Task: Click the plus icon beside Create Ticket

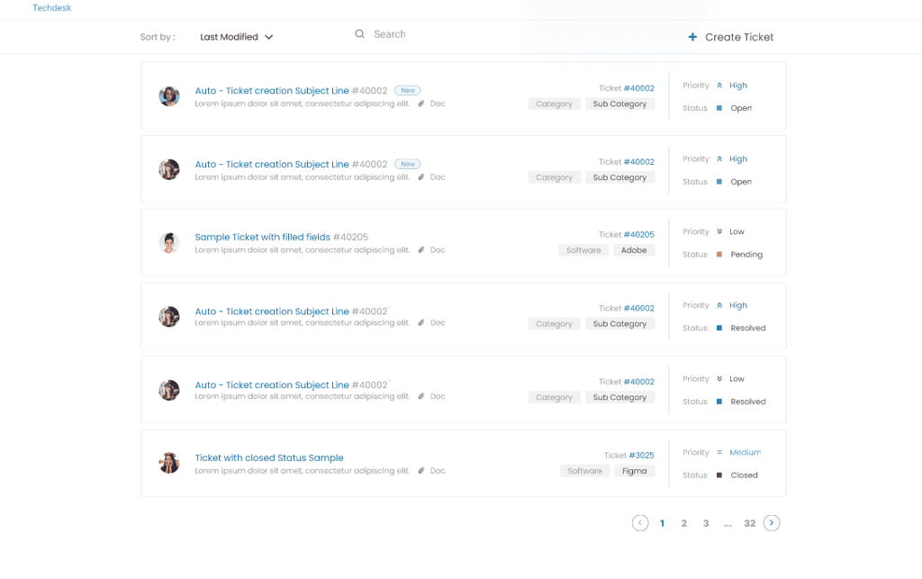Action: point(692,37)
